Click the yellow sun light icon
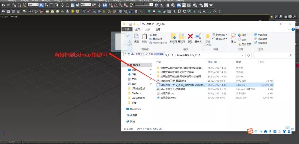 (73, 11)
